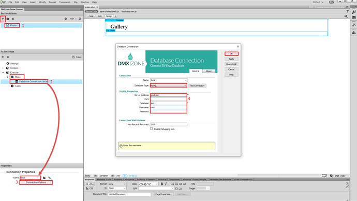The width and height of the screenshot is (357, 201).
Task: Apply bold formatting in Properties panel
Action: click(x=162, y=184)
